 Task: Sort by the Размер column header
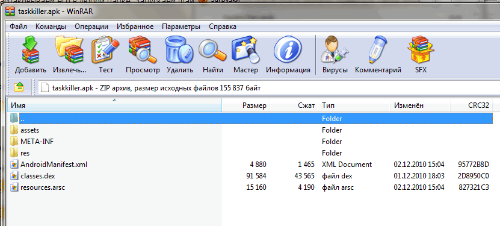(246, 105)
